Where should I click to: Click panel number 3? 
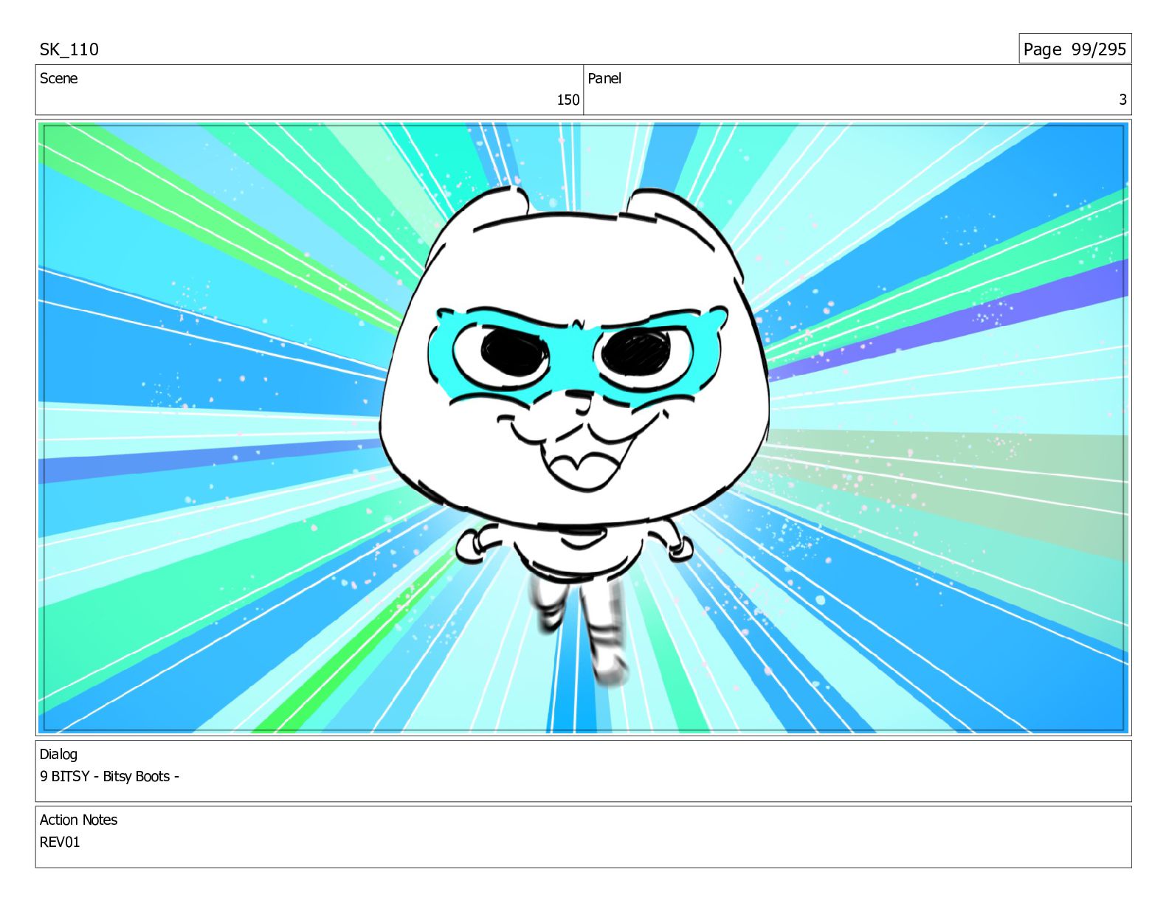point(1123,100)
